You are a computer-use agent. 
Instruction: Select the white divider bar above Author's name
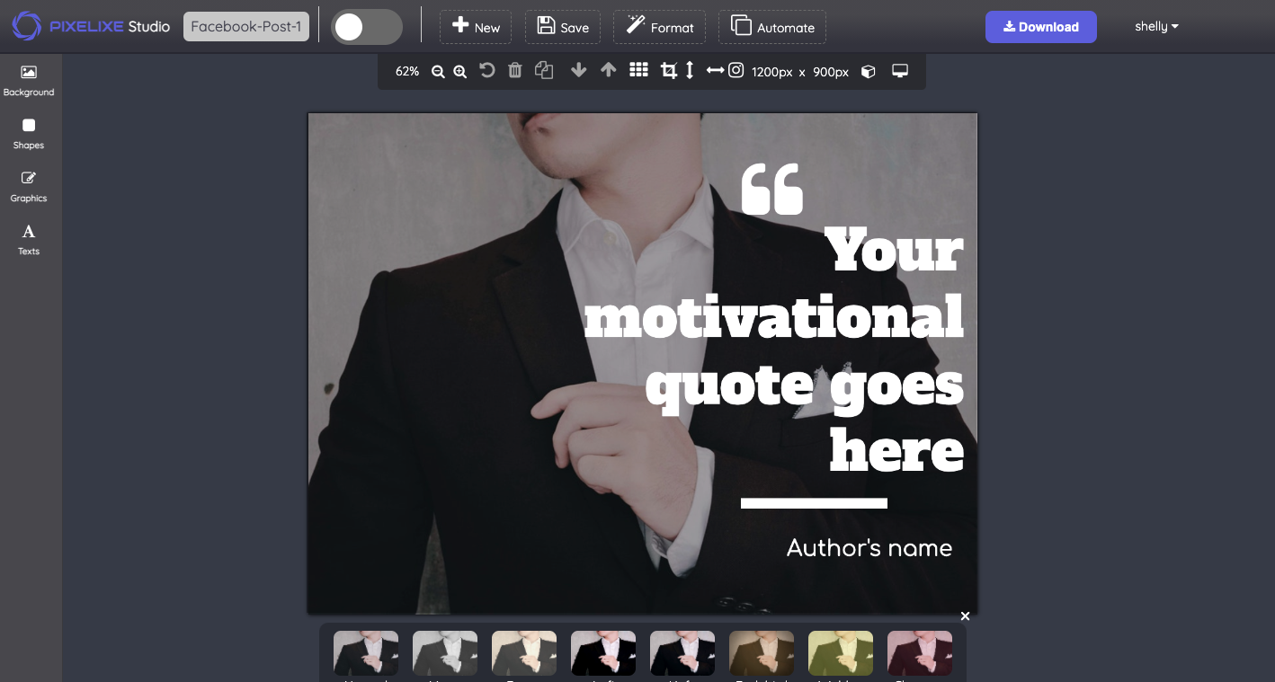[x=814, y=503]
